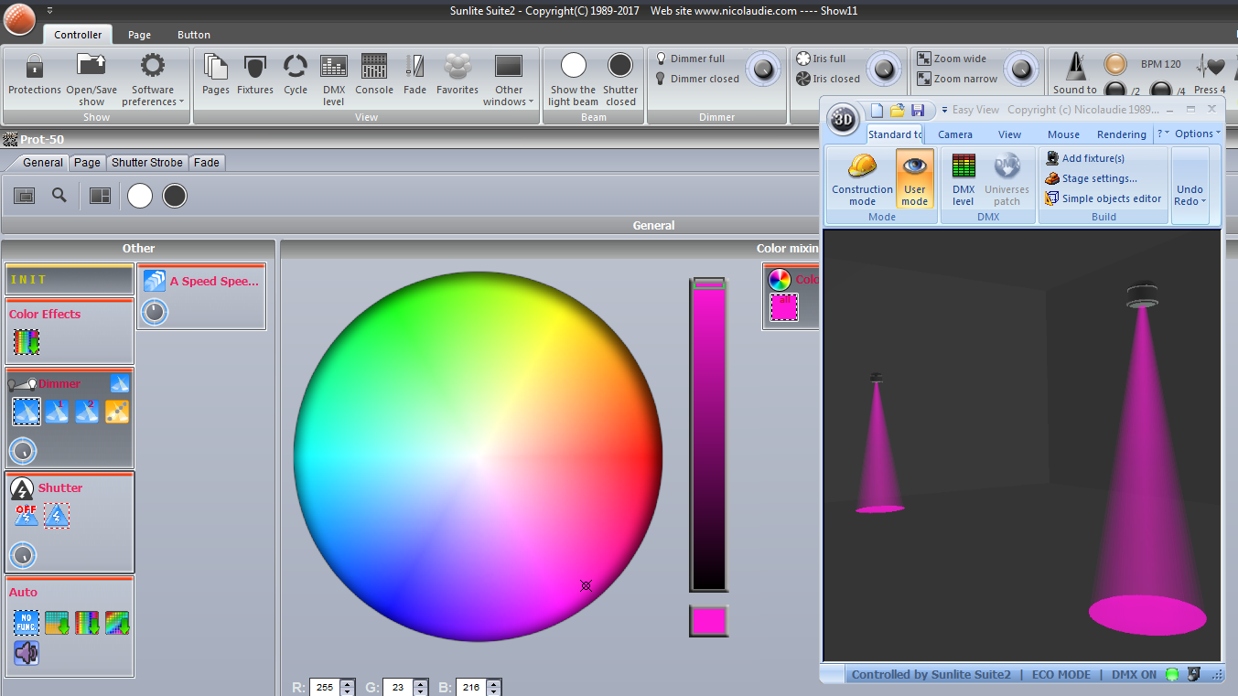Open the Cycle view

[x=296, y=74]
